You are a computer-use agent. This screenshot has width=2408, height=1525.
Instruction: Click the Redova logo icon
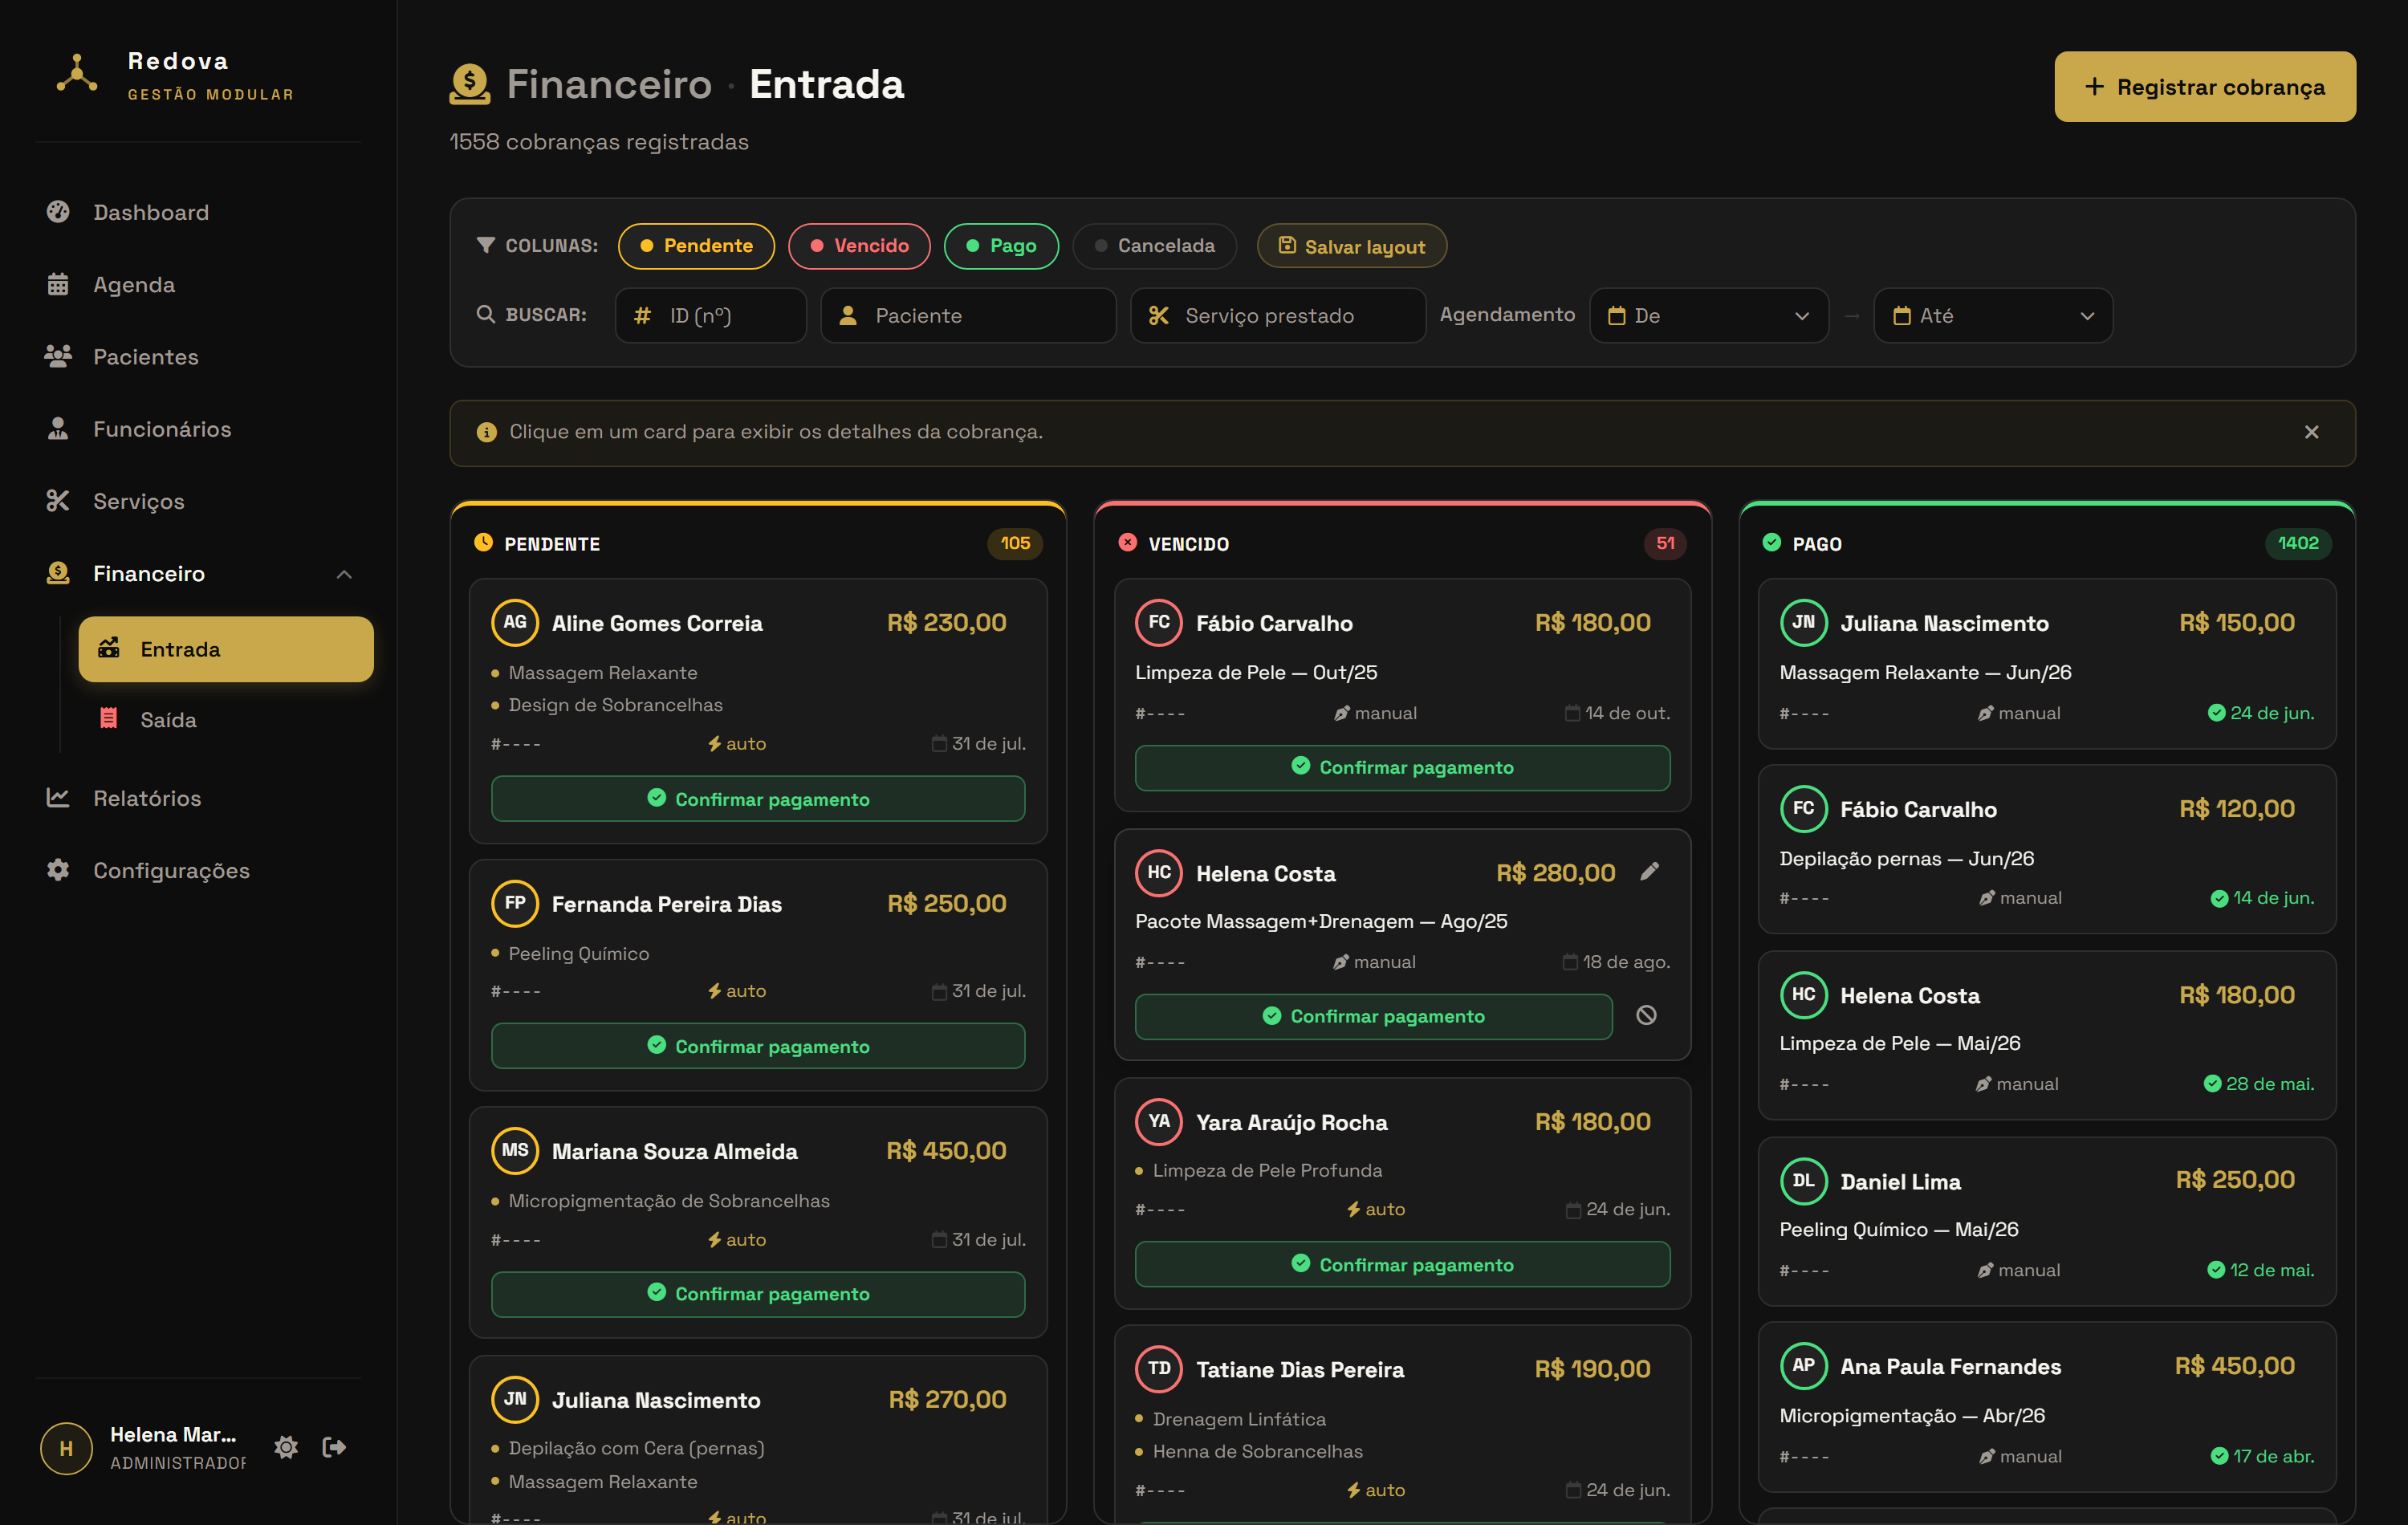(76, 74)
